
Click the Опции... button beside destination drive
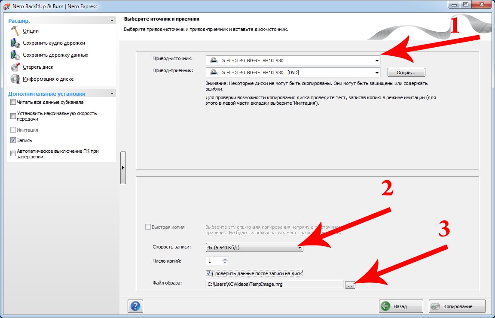[x=406, y=73]
